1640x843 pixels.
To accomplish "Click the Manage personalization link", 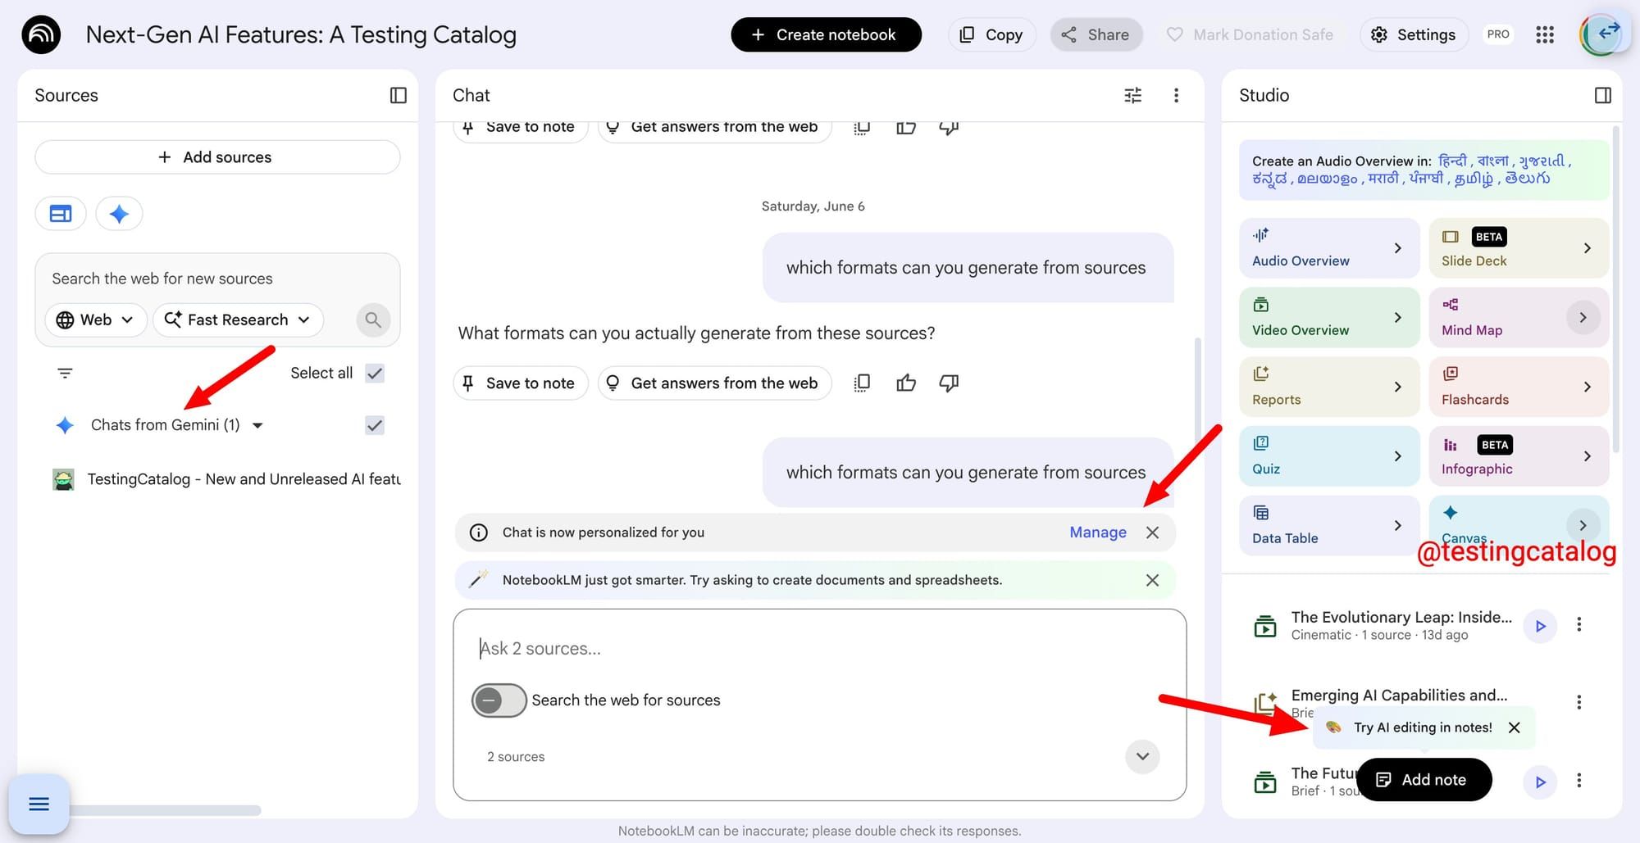I will tap(1097, 533).
